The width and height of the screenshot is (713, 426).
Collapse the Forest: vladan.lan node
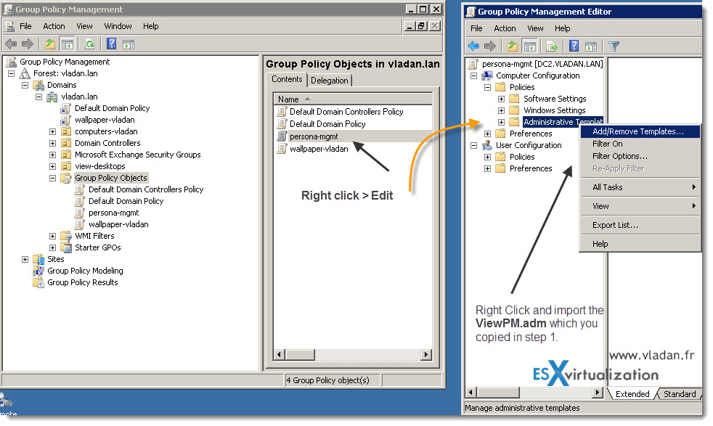click(11, 73)
